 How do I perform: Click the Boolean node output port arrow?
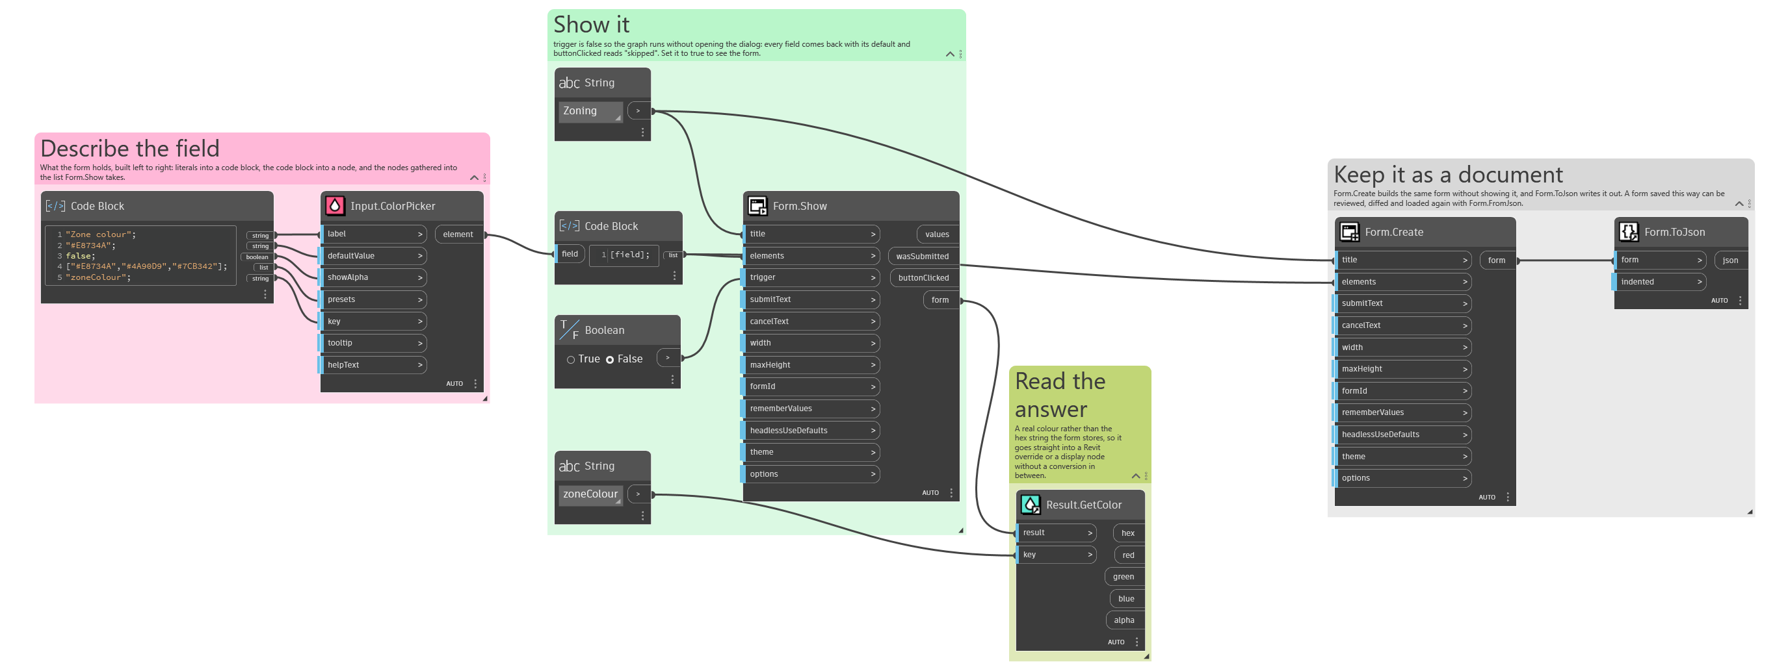pos(668,358)
